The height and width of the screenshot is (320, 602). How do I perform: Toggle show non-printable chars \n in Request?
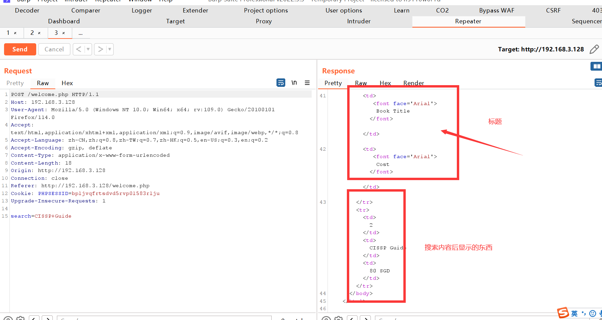coord(294,83)
